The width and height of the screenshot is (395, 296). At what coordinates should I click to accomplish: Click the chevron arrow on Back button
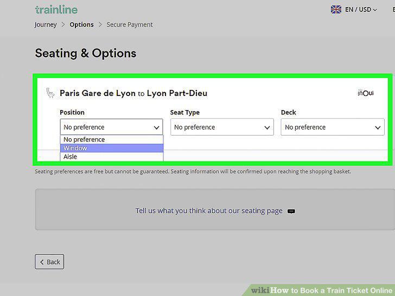point(42,262)
